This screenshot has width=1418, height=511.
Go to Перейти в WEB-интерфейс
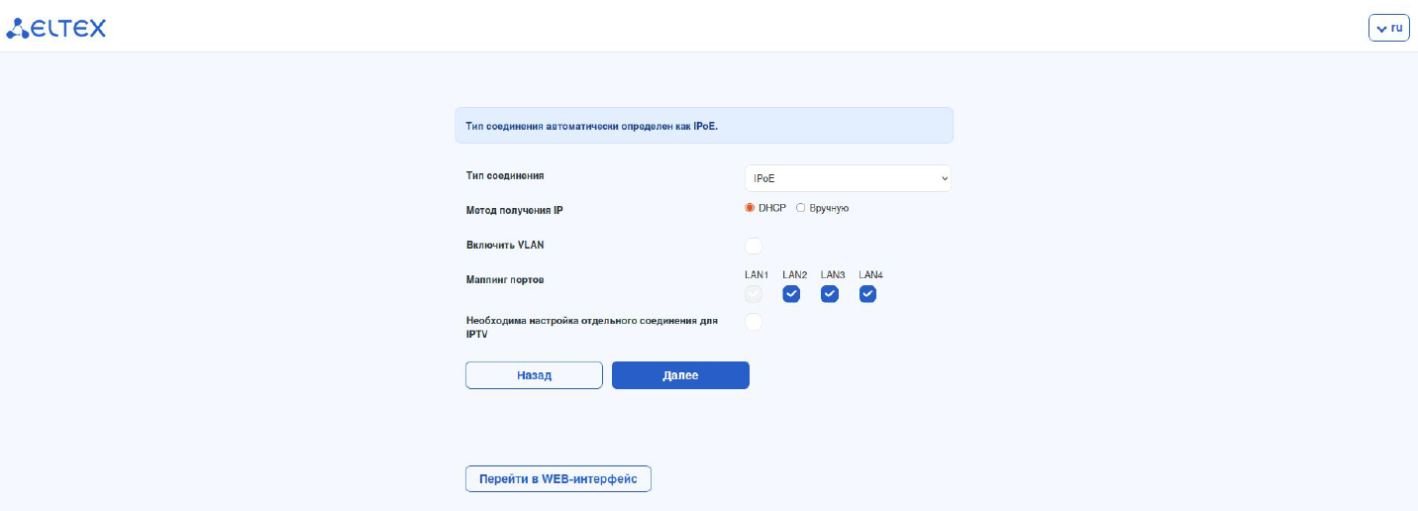558,479
